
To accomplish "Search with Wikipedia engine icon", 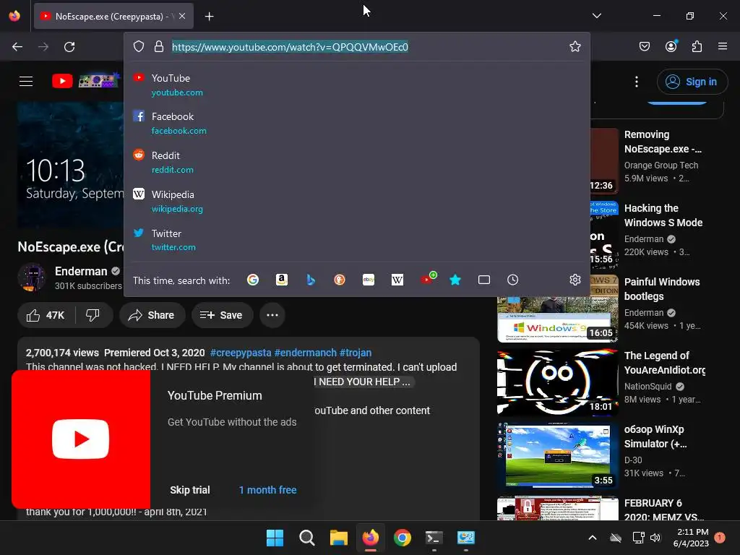I will point(397,280).
